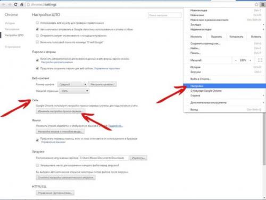Click change proxy server settings button
The width and height of the screenshot is (266, 200).
(61, 111)
